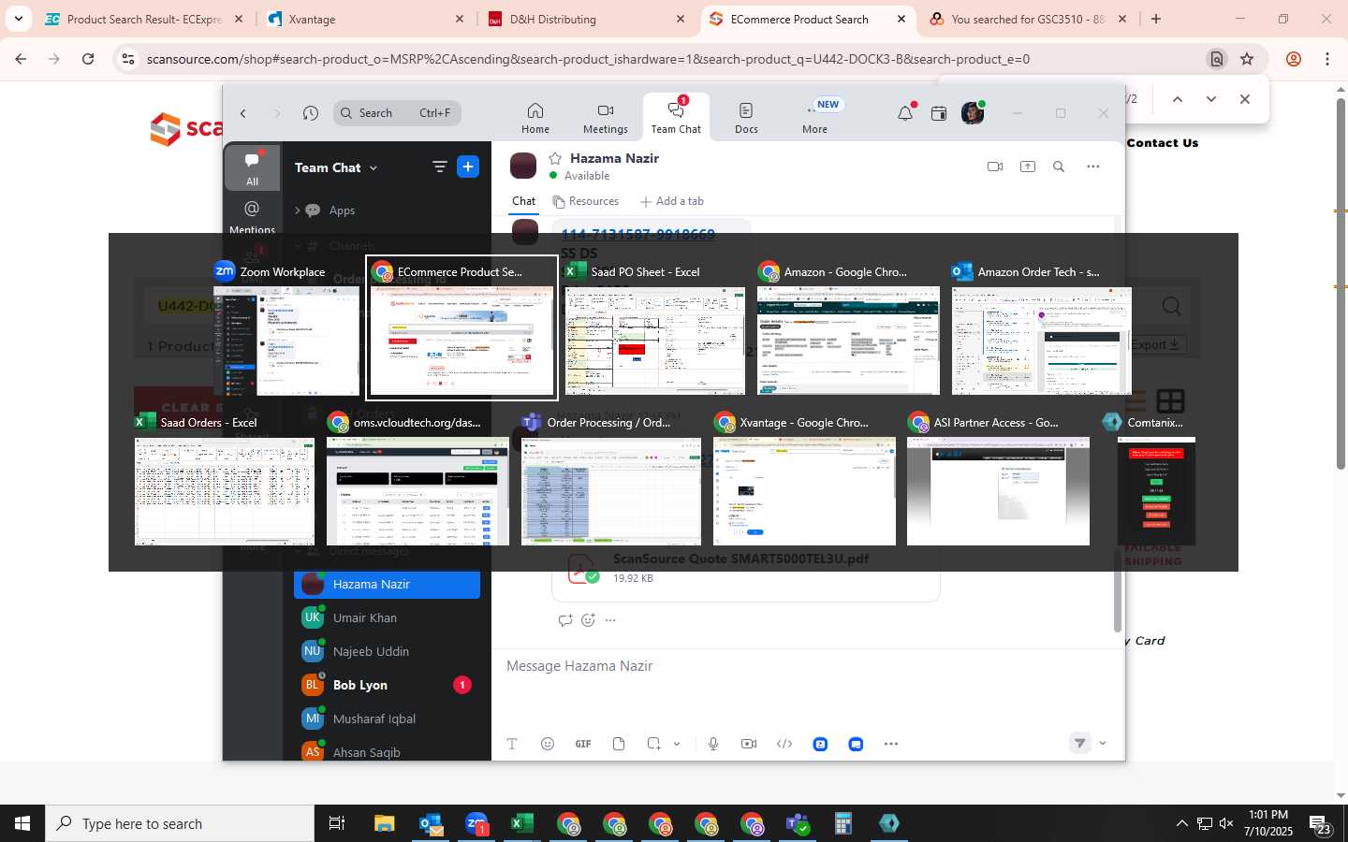The height and width of the screenshot is (842, 1348).
Task: Open File Explorer from taskbar
Action: tap(385, 823)
